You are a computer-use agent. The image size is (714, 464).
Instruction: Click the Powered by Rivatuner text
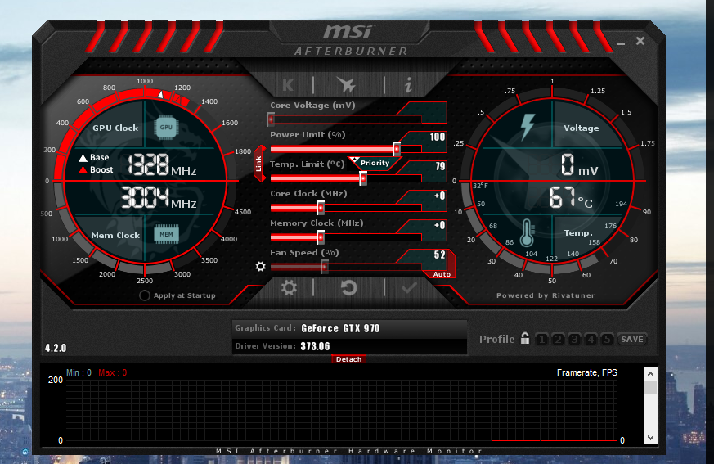(x=546, y=295)
